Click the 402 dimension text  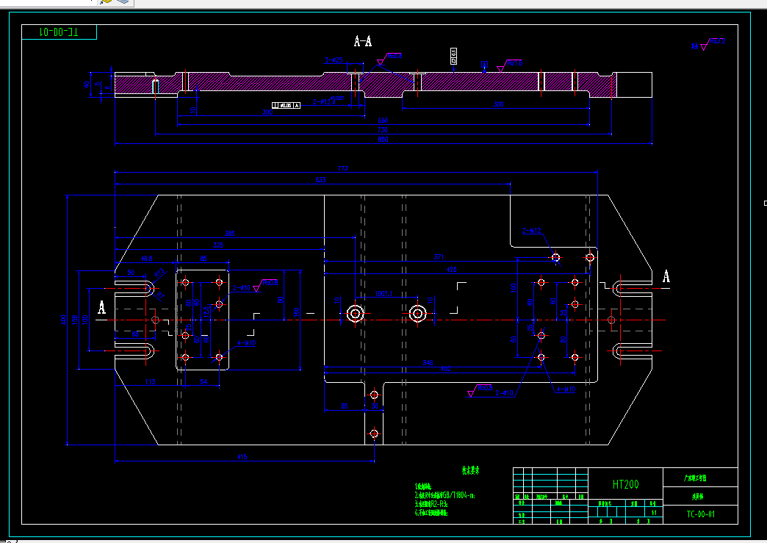click(x=446, y=369)
